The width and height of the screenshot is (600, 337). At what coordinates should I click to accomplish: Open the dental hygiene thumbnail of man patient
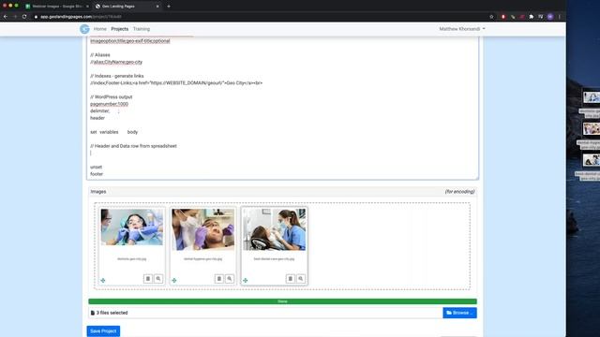[x=202, y=229]
